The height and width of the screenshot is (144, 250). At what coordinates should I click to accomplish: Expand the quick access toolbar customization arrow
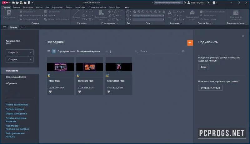click(x=32, y=2)
